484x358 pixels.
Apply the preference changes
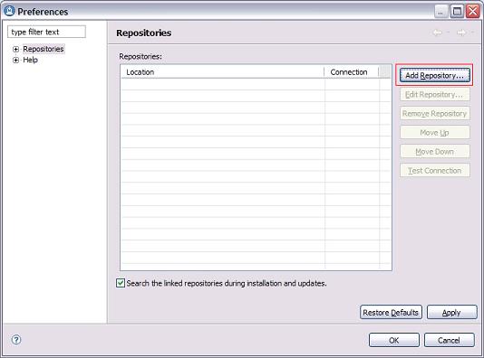452,313
